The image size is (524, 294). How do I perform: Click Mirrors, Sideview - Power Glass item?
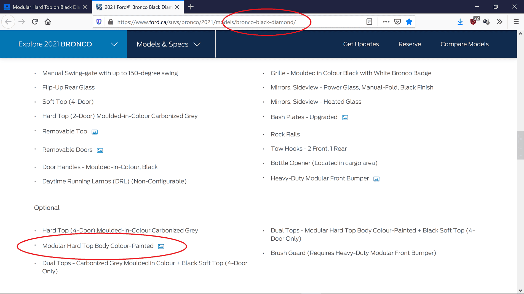[352, 87]
